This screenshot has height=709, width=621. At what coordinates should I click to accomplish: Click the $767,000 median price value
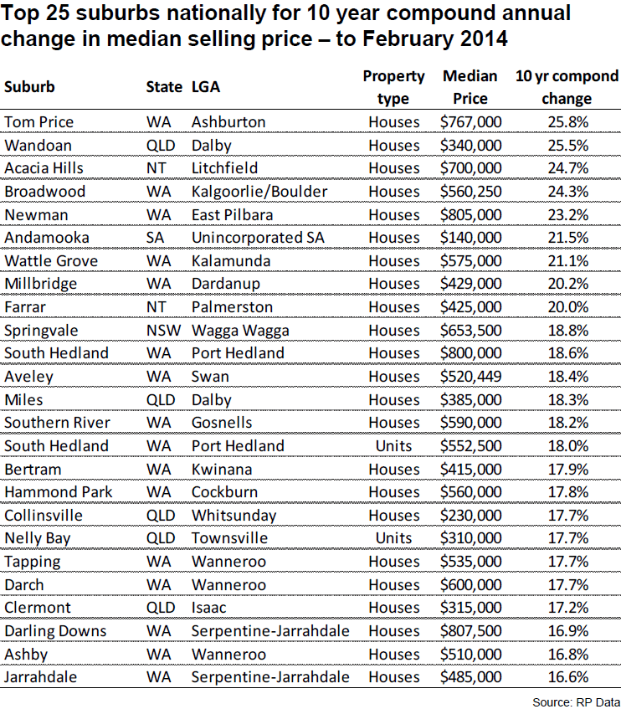[471, 122]
